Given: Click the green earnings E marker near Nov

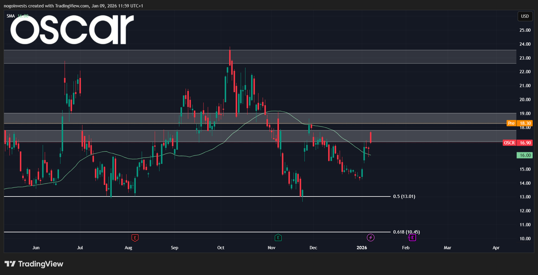Looking at the screenshot, I should pyautogui.click(x=278, y=237).
